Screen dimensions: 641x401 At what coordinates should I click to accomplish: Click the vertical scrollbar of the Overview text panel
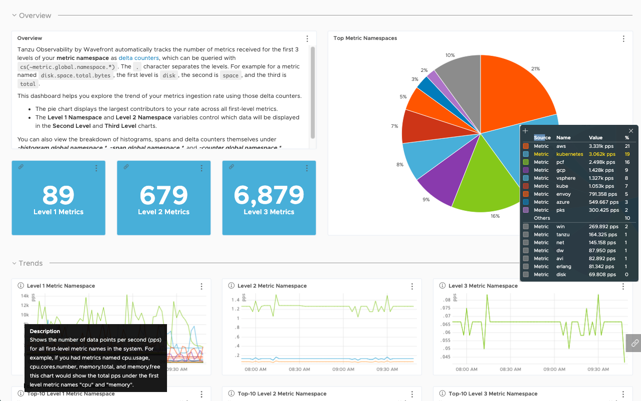(x=312, y=92)
